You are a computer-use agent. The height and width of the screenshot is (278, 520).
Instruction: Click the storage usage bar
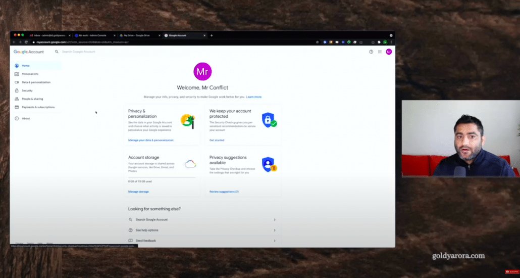[162, 178]
